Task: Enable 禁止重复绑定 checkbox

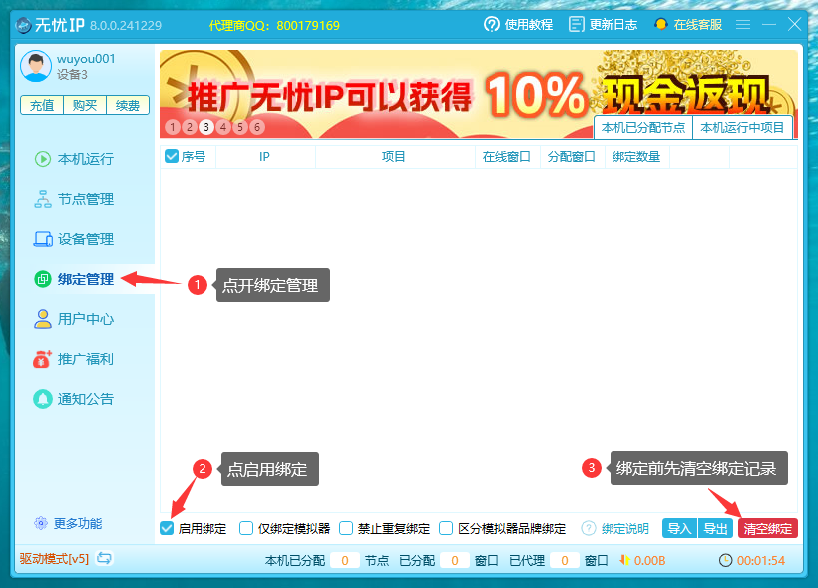Action: pos(346,528)
